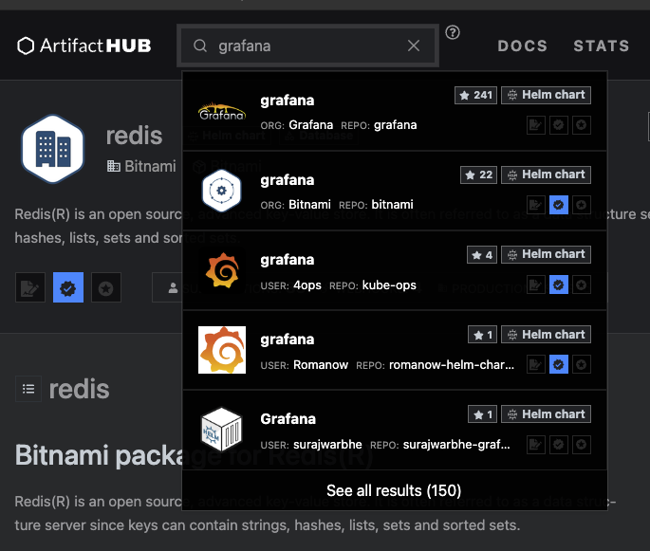
Task: Click Romanow result's 1 star badge
Action: [483, 335]
